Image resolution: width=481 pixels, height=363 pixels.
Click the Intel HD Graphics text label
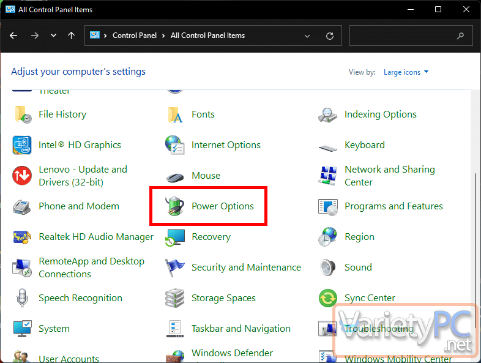click(x=80, y=145)
